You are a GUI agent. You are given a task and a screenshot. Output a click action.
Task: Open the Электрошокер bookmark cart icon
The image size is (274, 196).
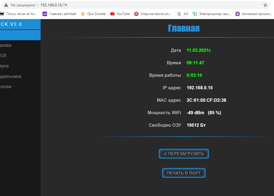195,14
